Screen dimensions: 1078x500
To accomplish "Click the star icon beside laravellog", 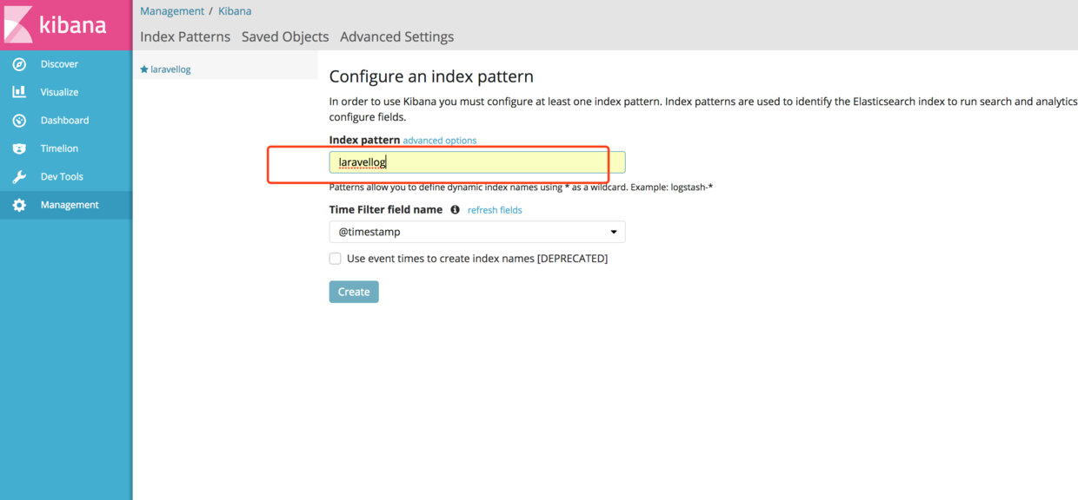I will [144, 69].
